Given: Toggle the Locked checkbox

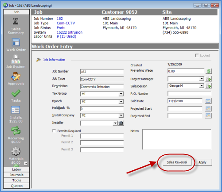Looking at the screenshot, I should tap(197, 55).
